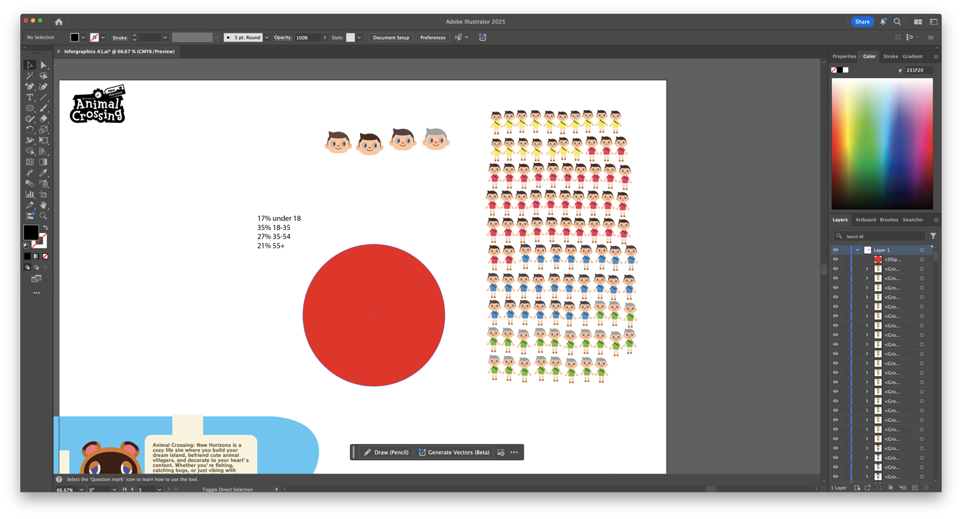Switch to the Stroke tab
The image size is (962, 519).
coord(891,56)
